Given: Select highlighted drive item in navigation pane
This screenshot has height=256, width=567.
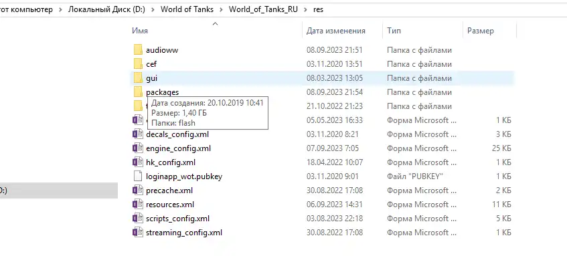Looking at the screenshot, I should point(59,190).
